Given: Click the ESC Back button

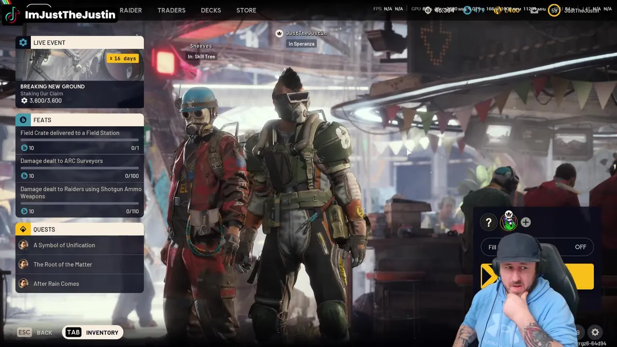Looking at the screenshot, I should tap(34, 333).
